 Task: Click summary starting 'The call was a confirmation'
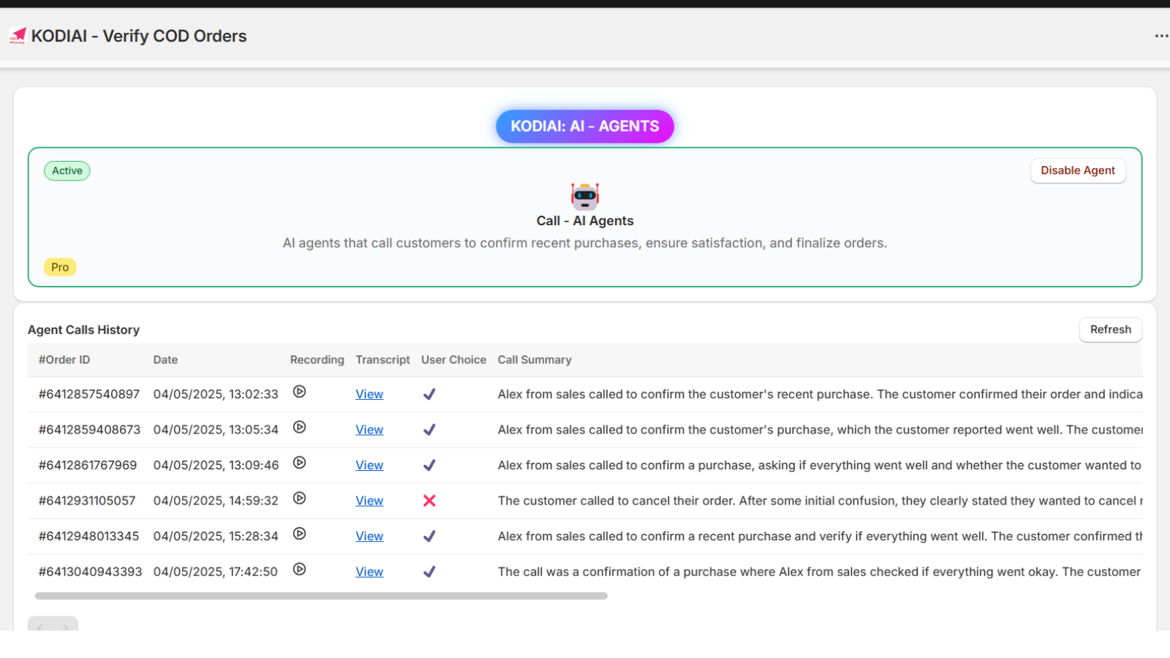(819, 572)
